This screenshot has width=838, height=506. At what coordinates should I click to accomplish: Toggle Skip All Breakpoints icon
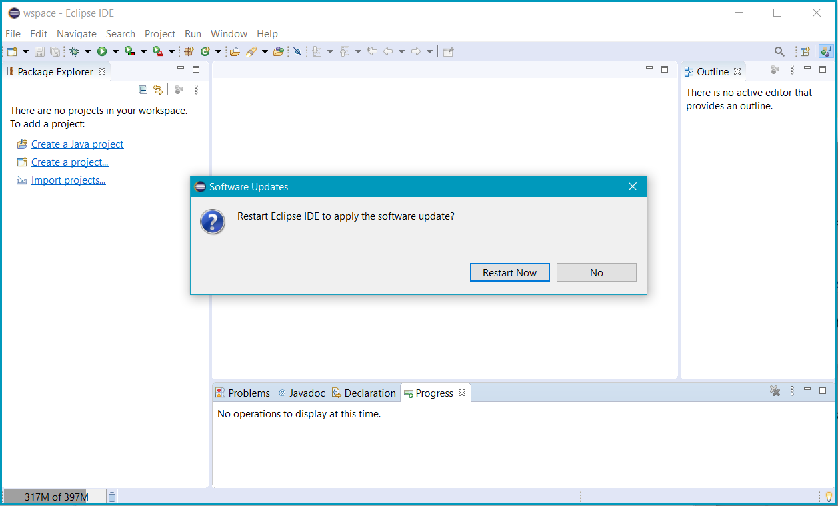pos(298,51)
